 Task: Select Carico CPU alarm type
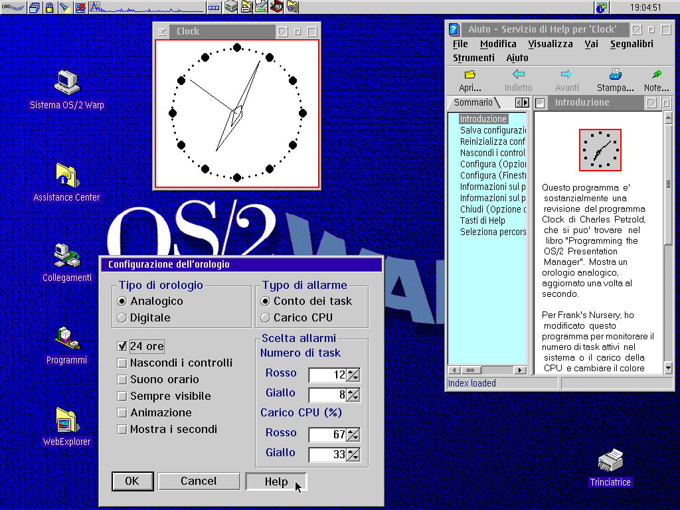[264, 317]
